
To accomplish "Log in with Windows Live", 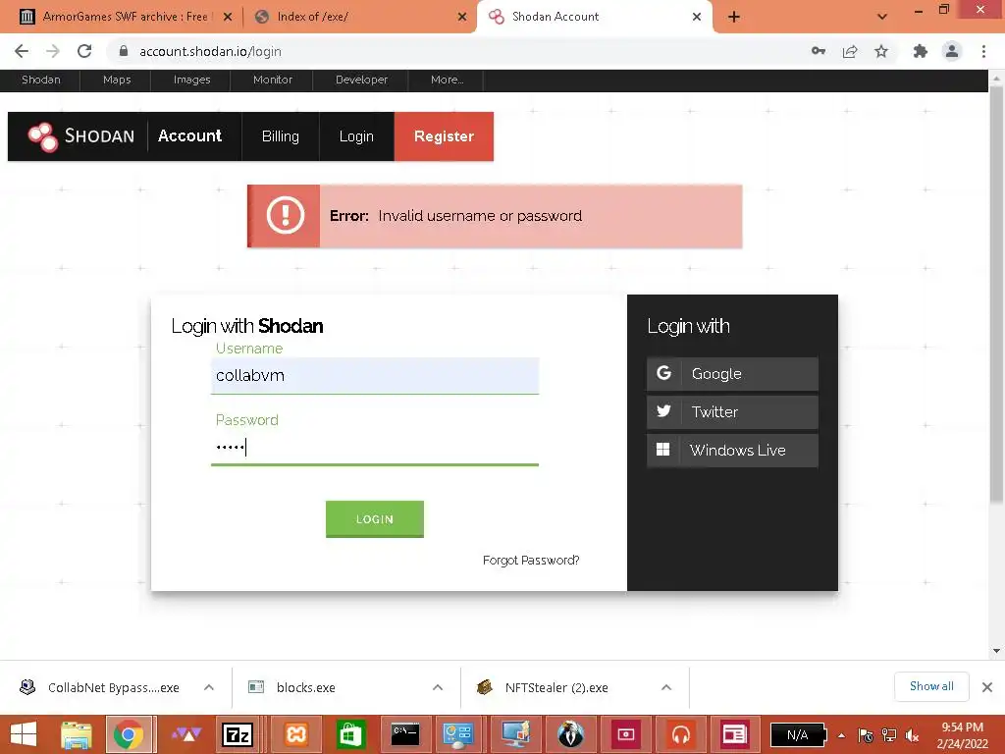I will (x=732, y=450).
